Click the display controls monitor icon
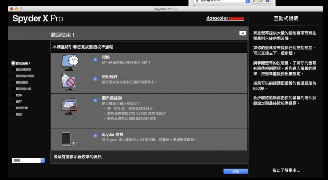The height and width of the screenshot is (180, 328). click(69, 106)
